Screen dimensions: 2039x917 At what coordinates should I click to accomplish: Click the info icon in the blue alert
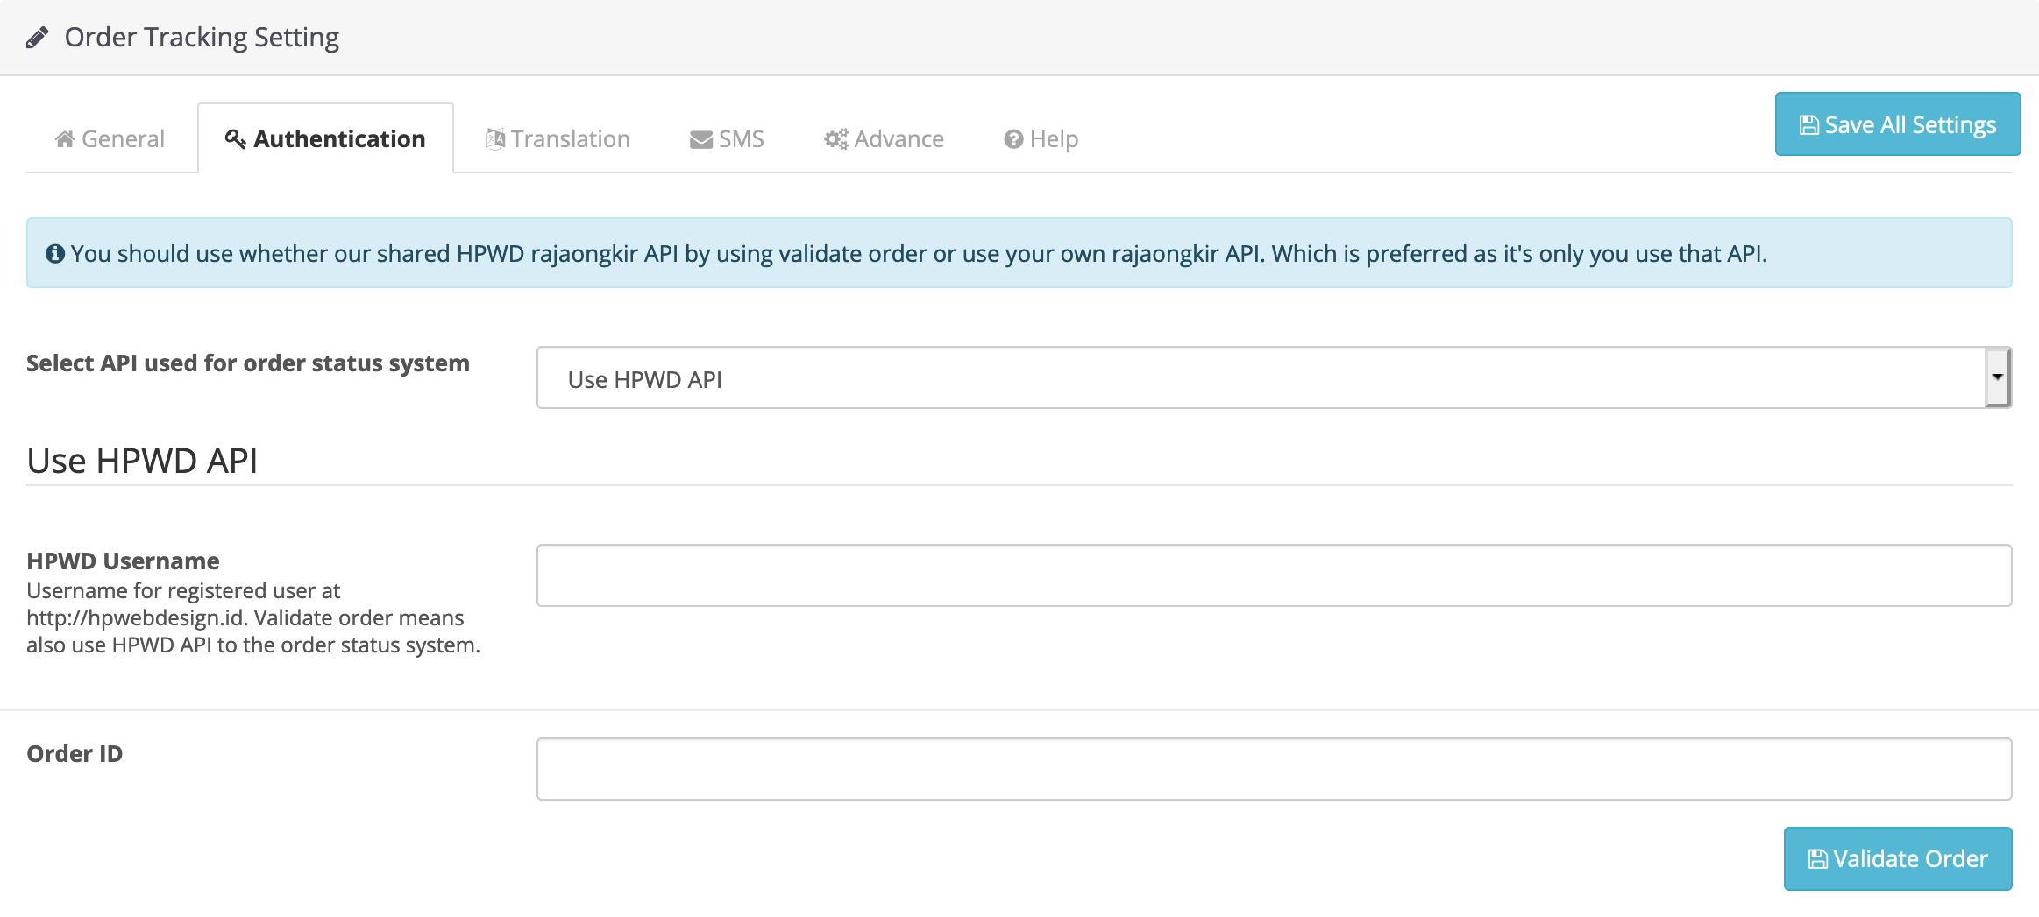coord(55,254)
